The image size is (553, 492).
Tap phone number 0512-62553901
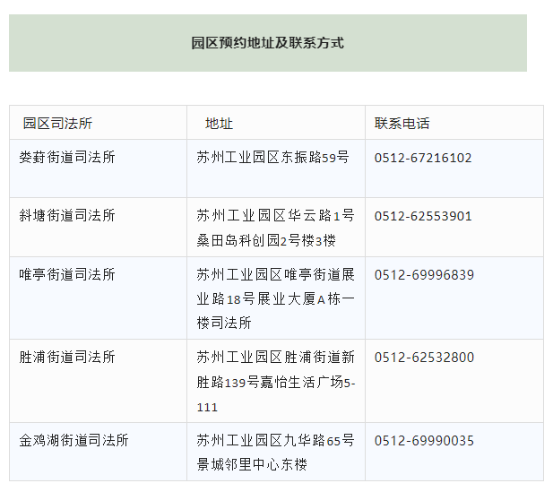(x=423, y=216)
